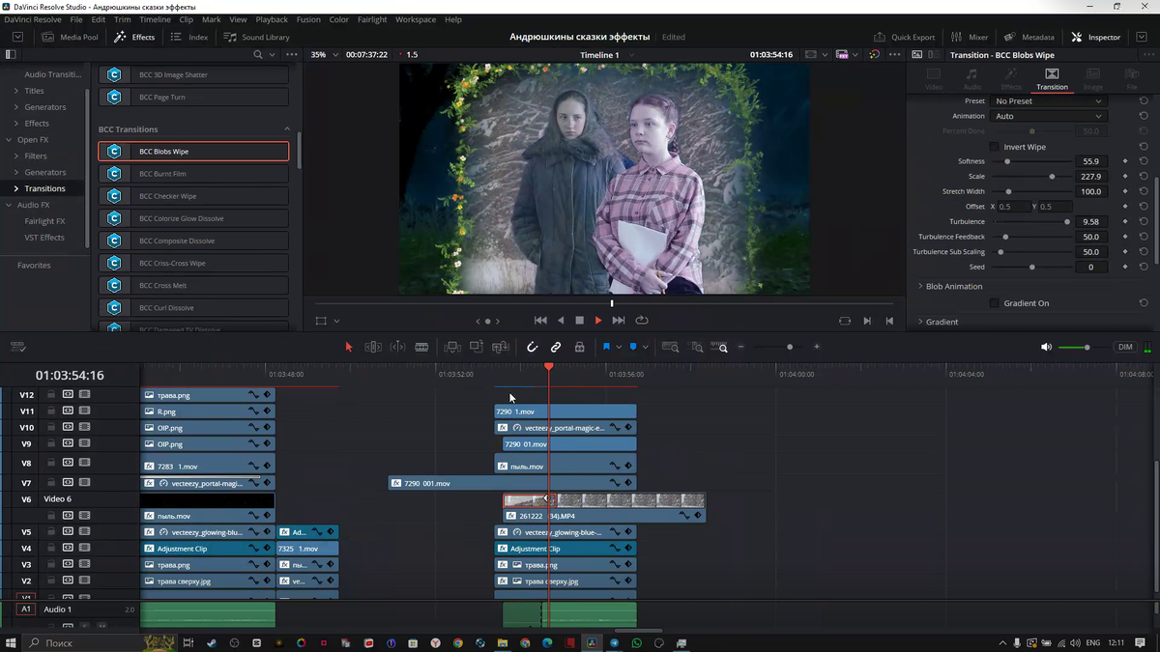Switch to the Transition inspector tab
The width and height of the screenshot is (1160, 652).
[1052, 79]
